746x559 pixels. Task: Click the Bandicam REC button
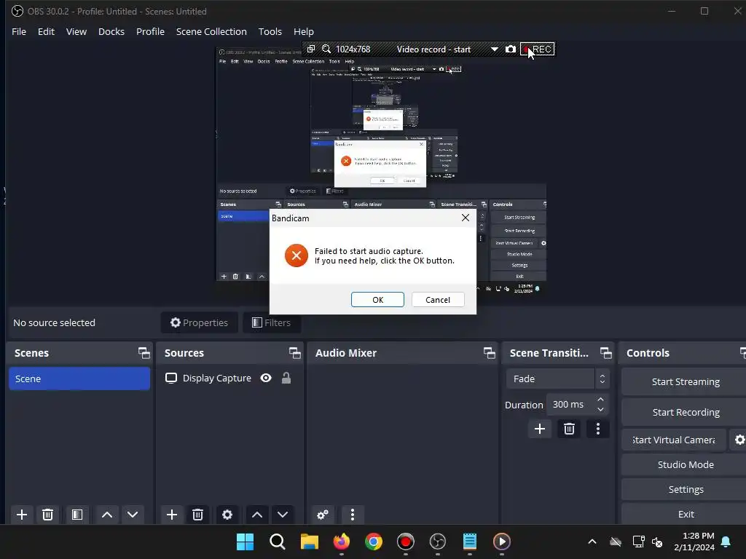(x=538, y=49)
